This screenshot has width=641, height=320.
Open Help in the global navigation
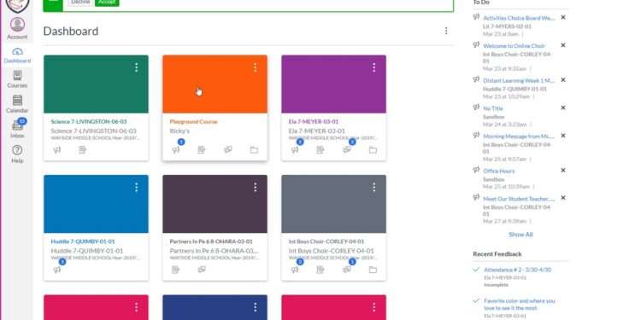(x=17, y=154)
